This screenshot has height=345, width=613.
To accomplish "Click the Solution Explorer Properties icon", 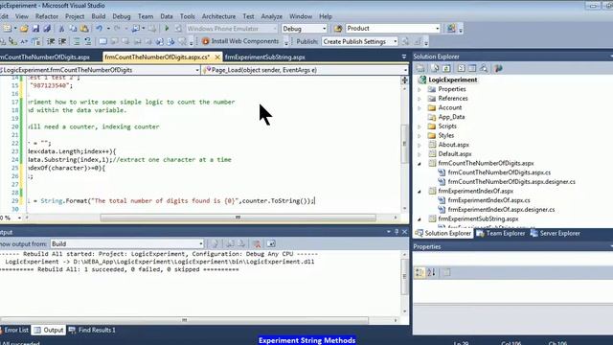I will coord(421,68).
